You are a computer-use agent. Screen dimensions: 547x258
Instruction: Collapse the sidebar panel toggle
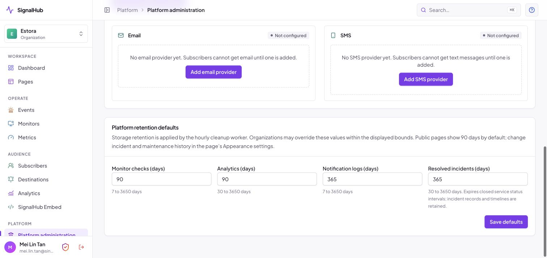(107, 10)
